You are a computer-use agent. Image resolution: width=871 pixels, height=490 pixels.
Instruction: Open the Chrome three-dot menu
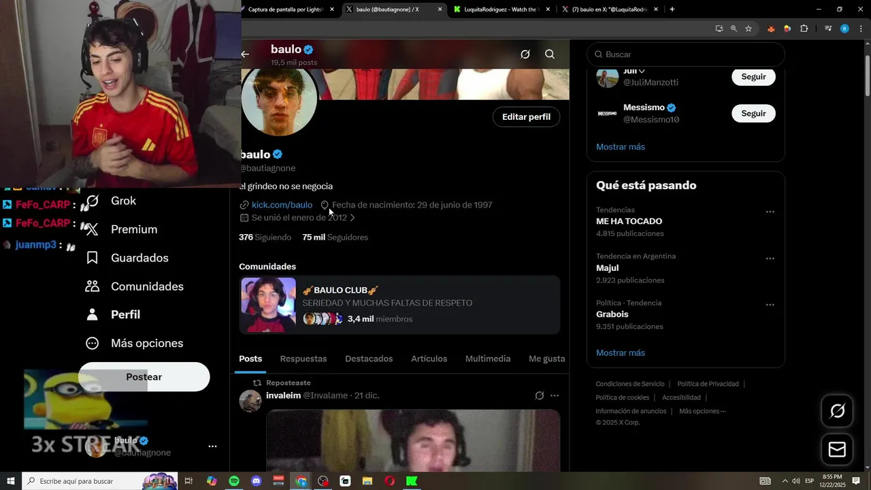(x=861, y=29)
